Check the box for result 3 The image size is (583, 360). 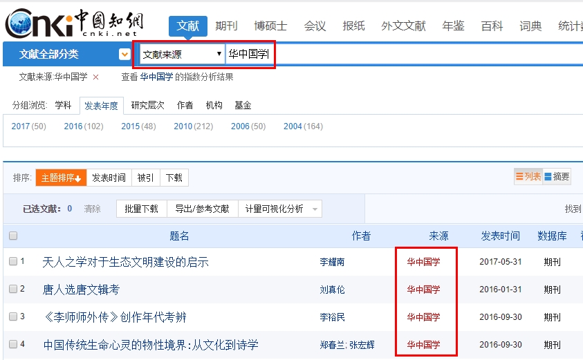13,317
